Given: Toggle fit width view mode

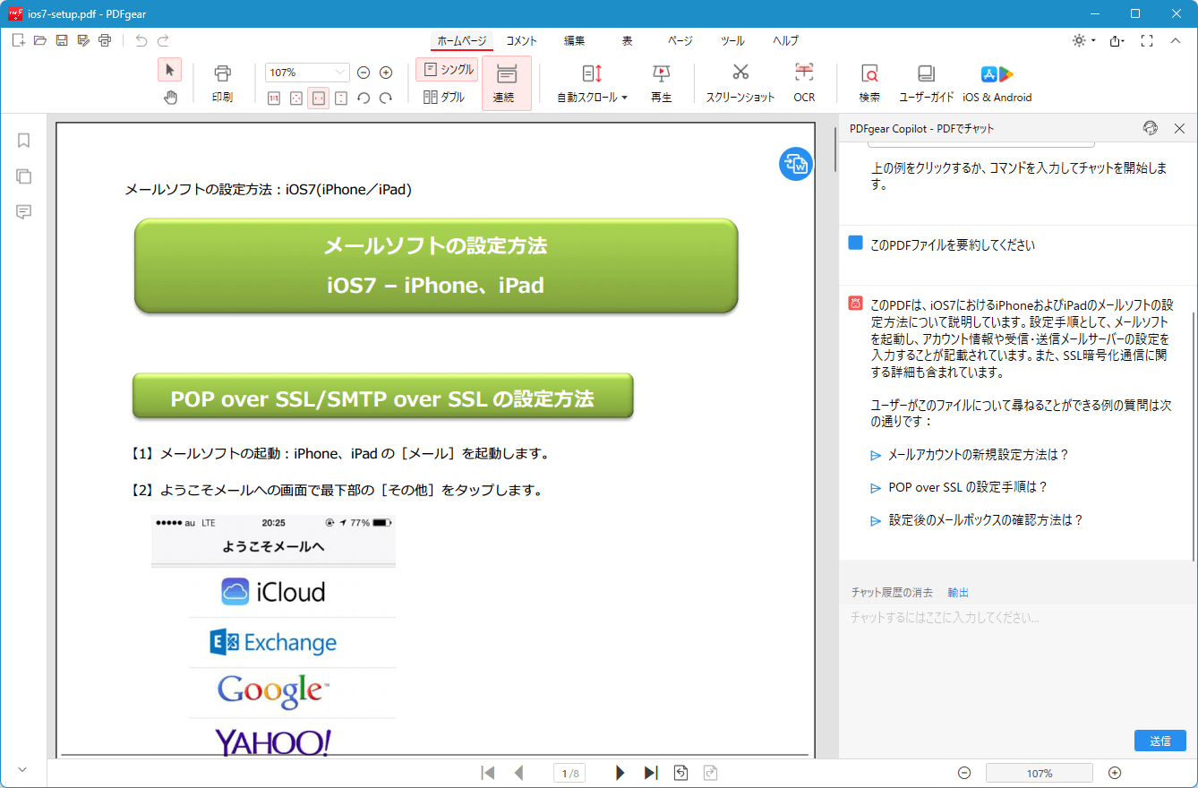Looking at the screenshot, I should pos(319,98).
